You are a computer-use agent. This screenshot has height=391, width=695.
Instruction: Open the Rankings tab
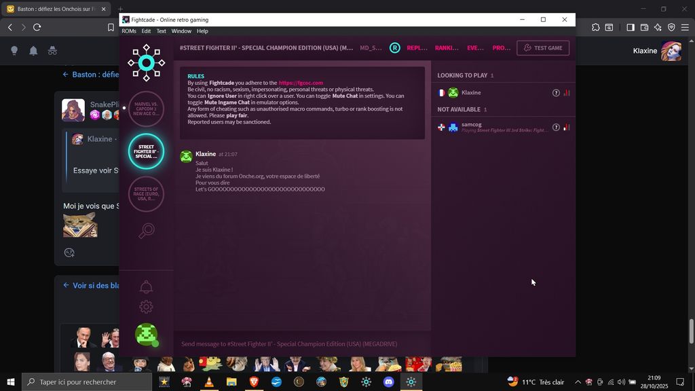click(447, 48)
